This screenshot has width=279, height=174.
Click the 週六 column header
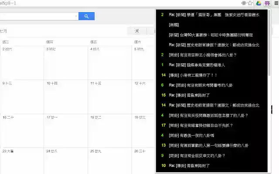(138, 42)
